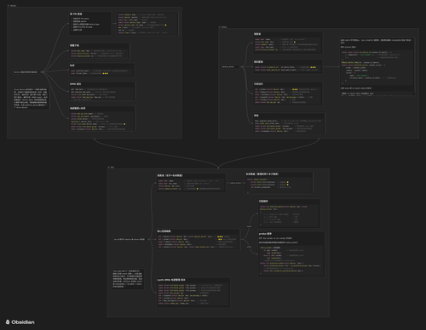Screen dimensions: 426x330
Task: Click the yellow stars on the bus match line
Action: coord(220,236)
